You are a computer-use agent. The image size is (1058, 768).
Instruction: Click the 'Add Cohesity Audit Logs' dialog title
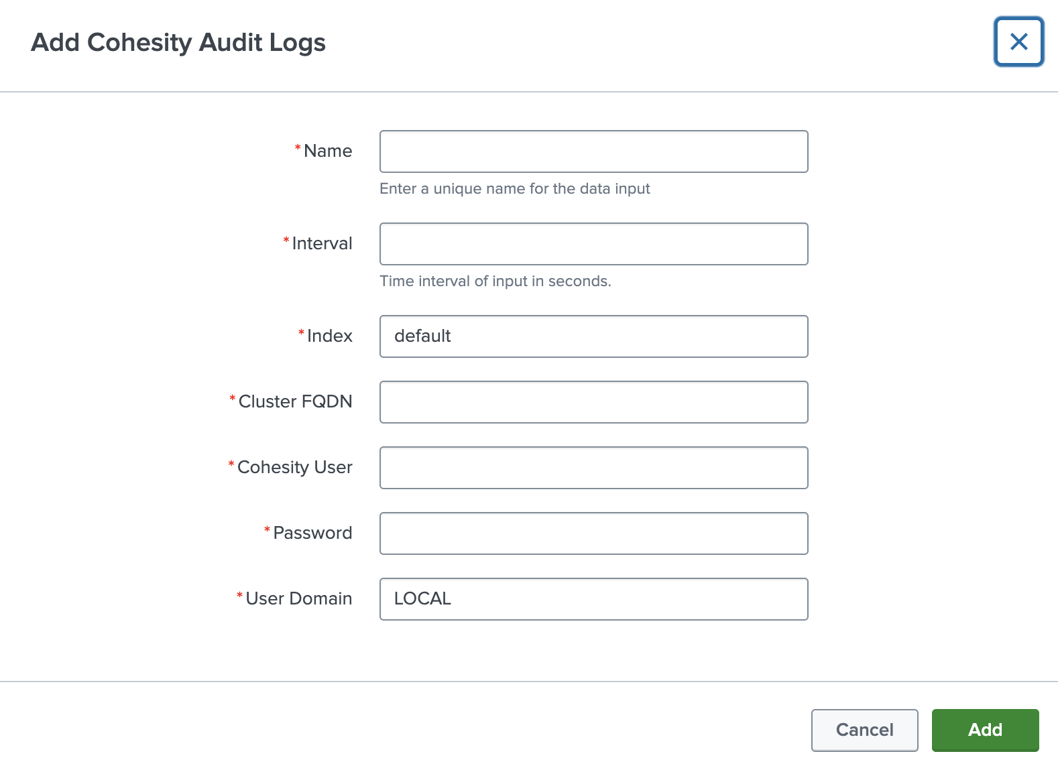click(x=178, y=43)
